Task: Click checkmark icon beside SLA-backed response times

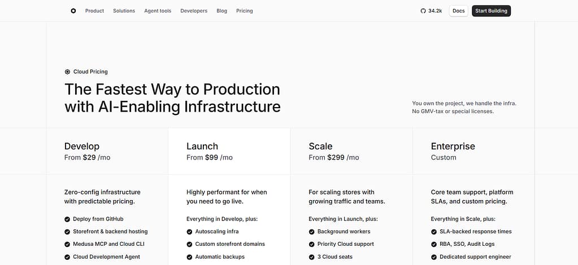Action: tap(434, 232)
